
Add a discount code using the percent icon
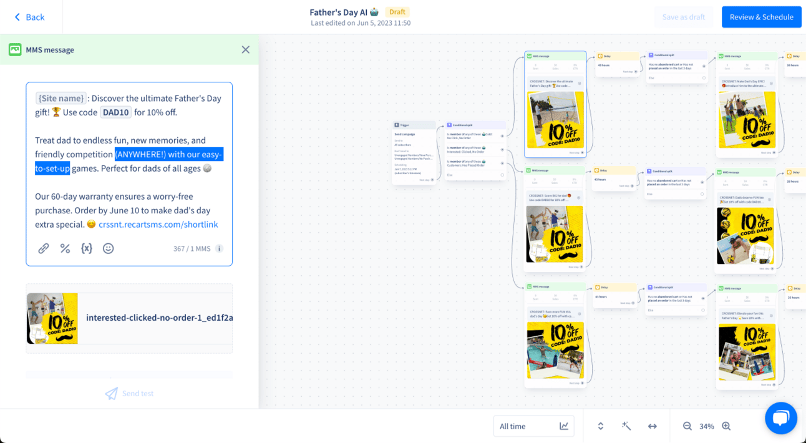point(65,248)
